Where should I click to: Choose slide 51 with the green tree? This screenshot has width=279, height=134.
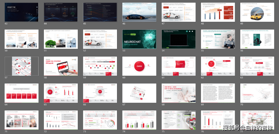click(61, 39)
